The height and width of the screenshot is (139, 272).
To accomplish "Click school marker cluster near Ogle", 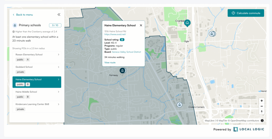I will click(212, 34).
